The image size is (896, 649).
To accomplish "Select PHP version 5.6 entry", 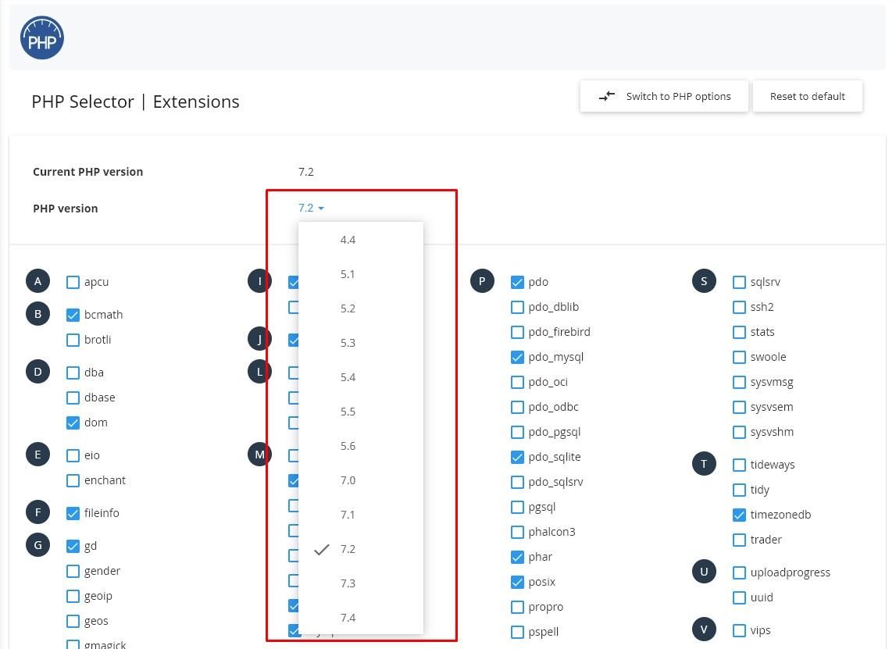I will [361, 446].
